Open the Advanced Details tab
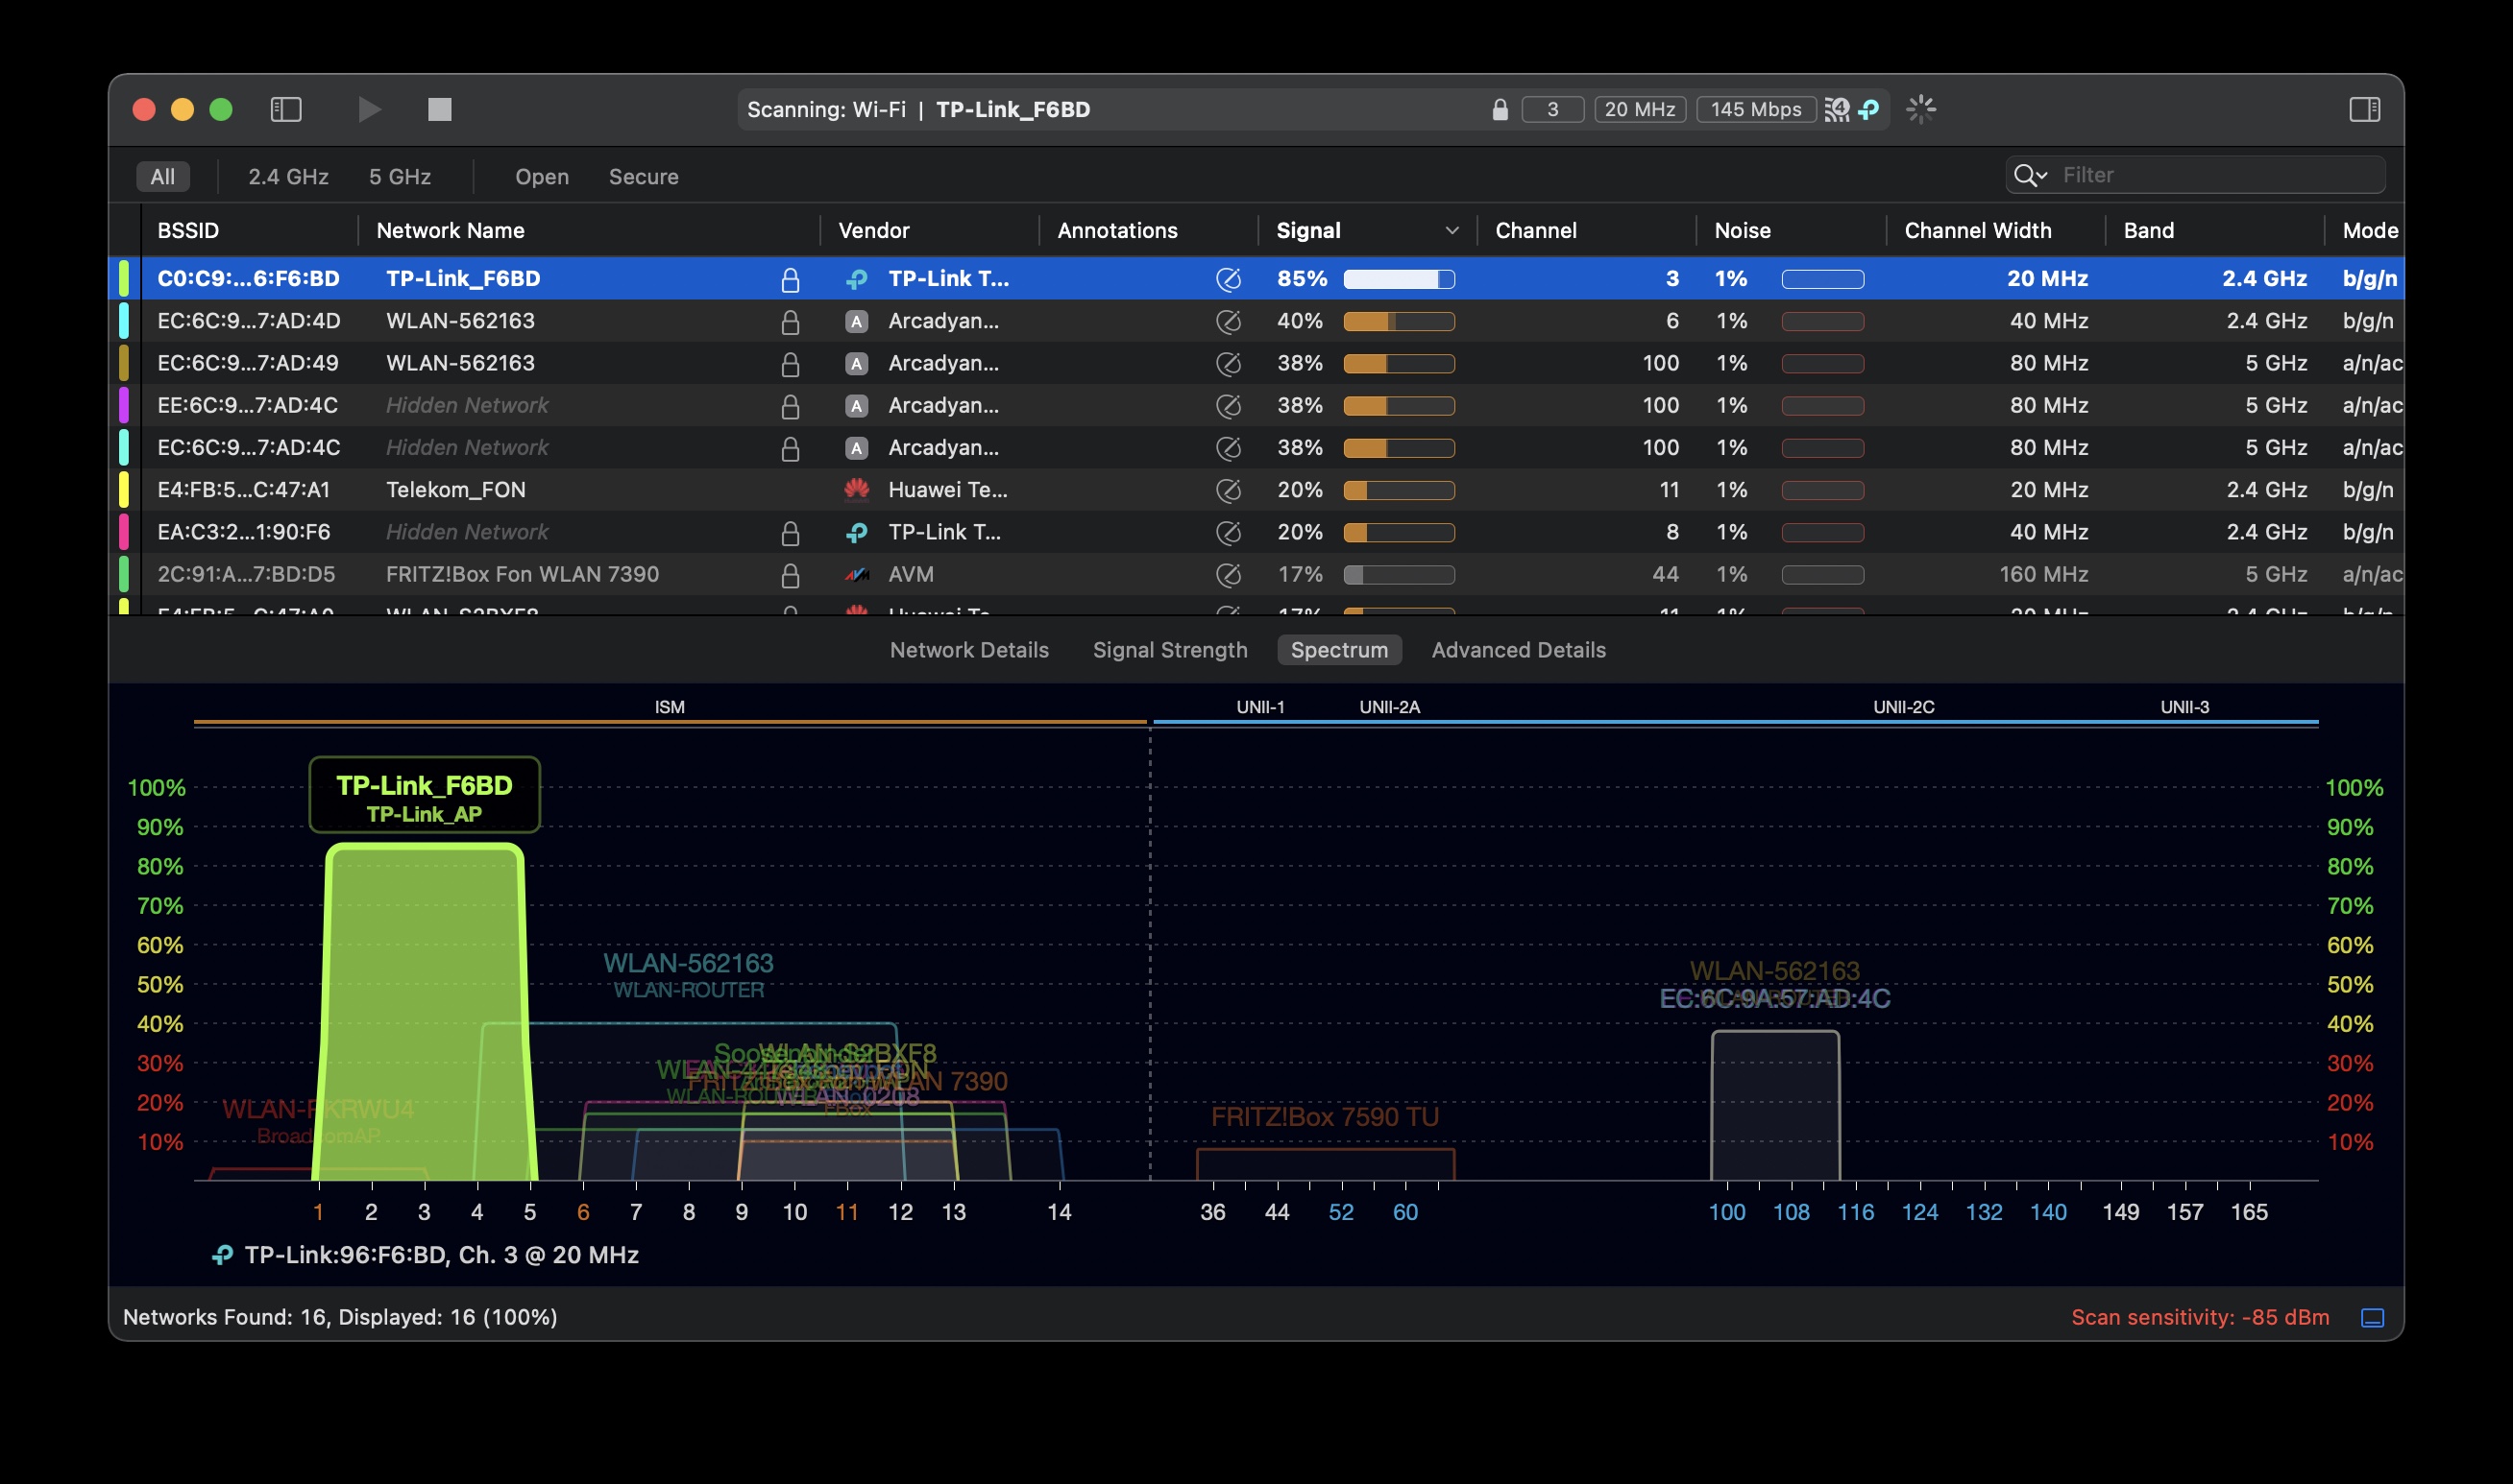The height and width of the screenshot is (1484, 2513). tap(1518, 650)
